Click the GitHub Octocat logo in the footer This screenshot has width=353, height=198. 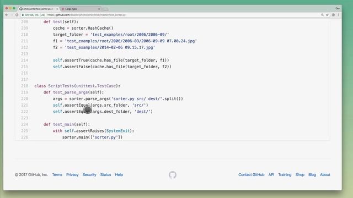(x=173, y=175)
